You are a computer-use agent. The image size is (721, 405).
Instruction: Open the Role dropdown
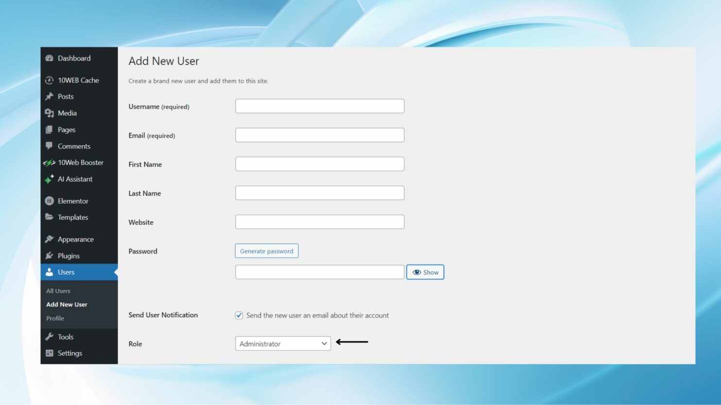283,343
